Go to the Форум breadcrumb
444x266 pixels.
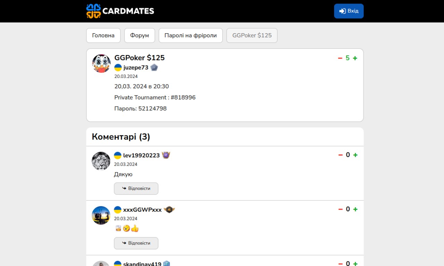coord(139,35)
